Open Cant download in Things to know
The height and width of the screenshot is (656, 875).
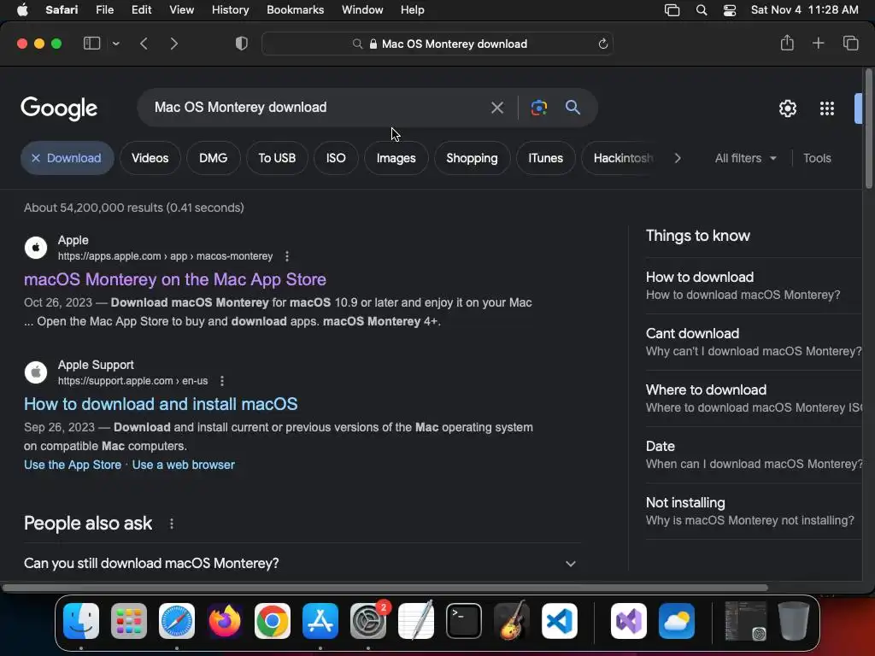[754, 342]
